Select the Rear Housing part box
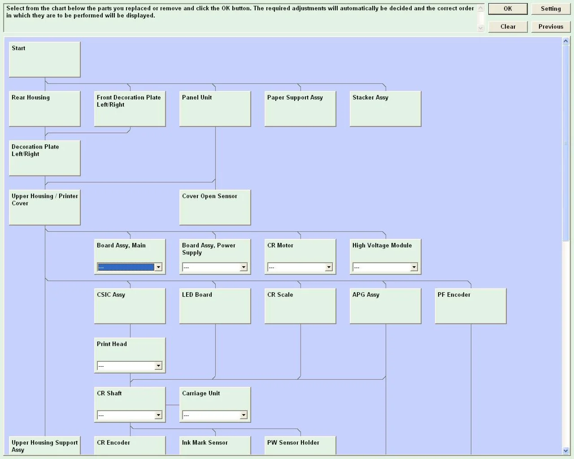 (x=45, y=109)
